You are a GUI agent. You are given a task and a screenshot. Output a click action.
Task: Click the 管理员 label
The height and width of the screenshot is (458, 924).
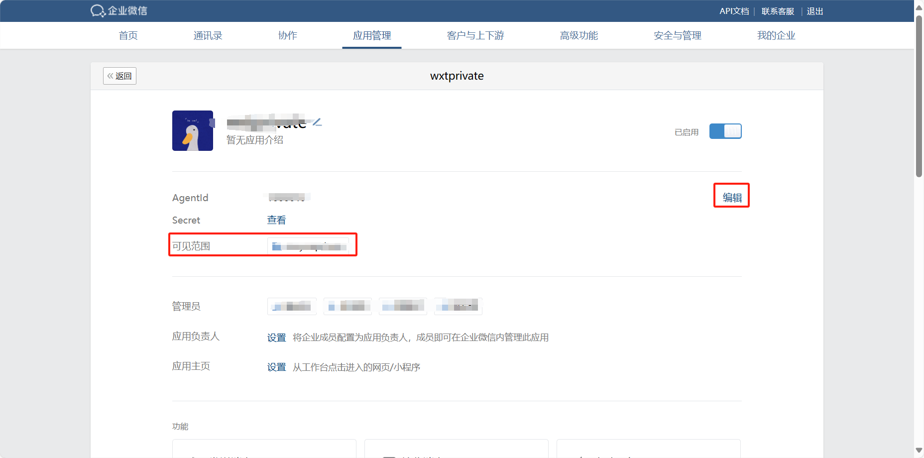click(186, 306)
